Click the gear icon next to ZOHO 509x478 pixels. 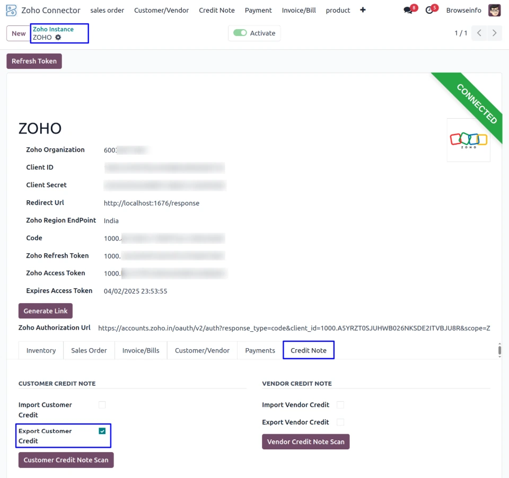click(58, 38)
